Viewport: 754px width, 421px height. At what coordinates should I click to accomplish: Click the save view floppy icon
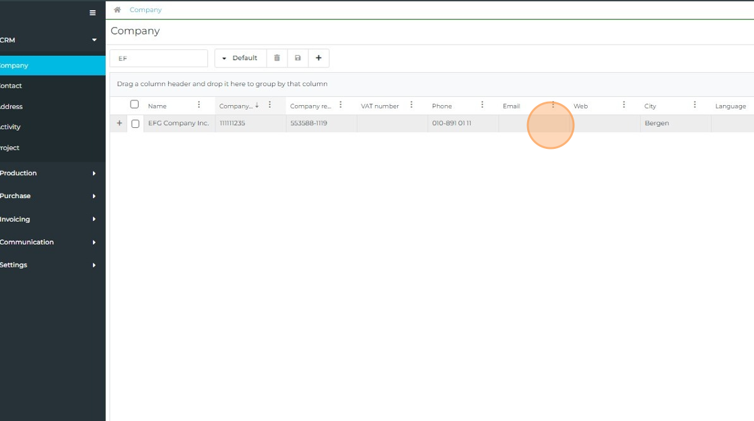(298, 59)
